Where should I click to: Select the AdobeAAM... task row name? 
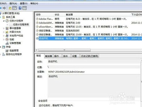(46, 23)
